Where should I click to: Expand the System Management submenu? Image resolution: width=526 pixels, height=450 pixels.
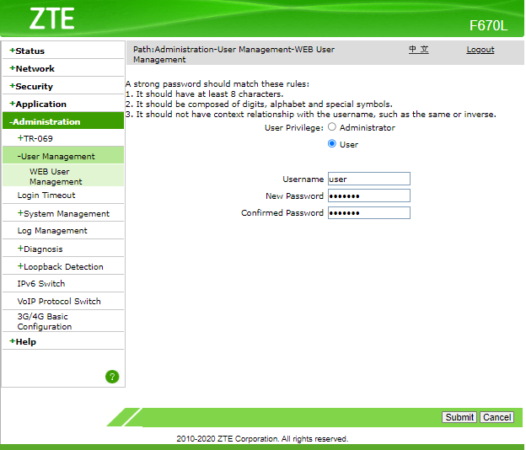point(65,214)
